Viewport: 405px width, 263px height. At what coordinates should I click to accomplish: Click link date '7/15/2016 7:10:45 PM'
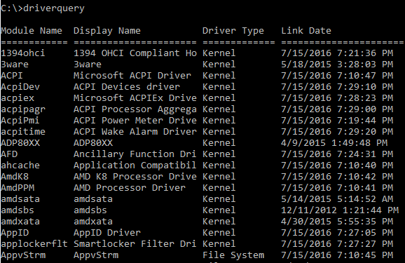point(337,255)
